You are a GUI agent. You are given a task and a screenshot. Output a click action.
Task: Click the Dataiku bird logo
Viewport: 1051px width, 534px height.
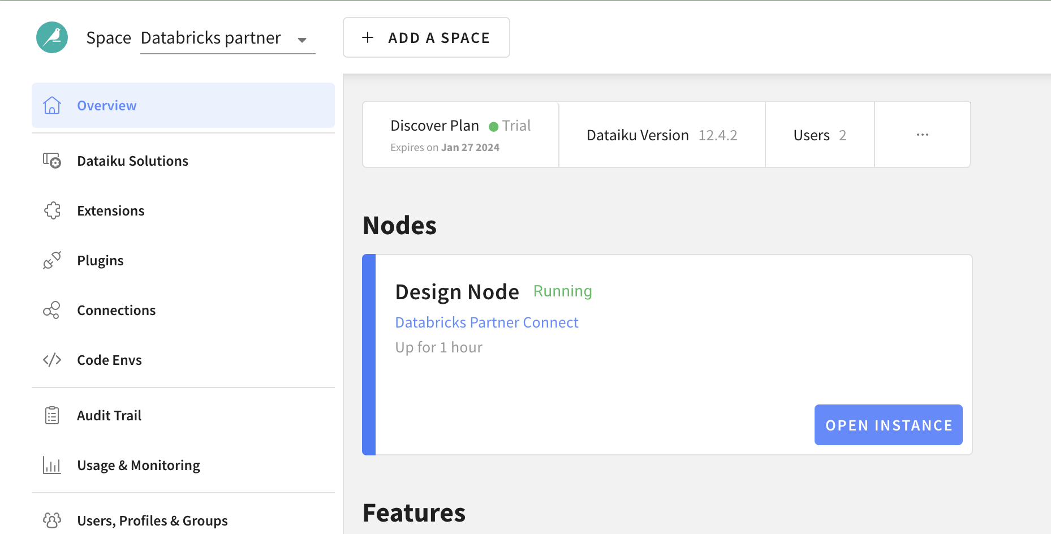pos(52,37)
